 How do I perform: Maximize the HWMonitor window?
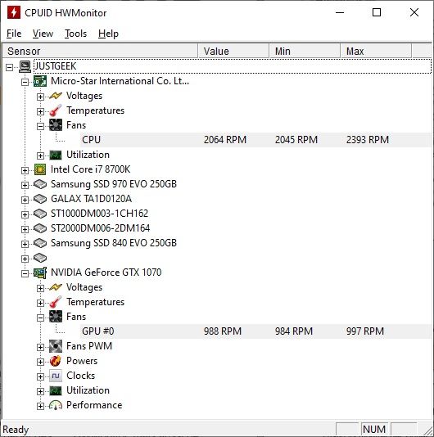click(377, 12)
